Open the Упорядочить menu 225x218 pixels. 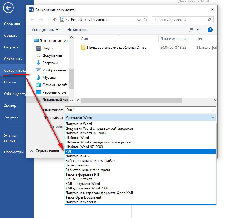point(45,30)
